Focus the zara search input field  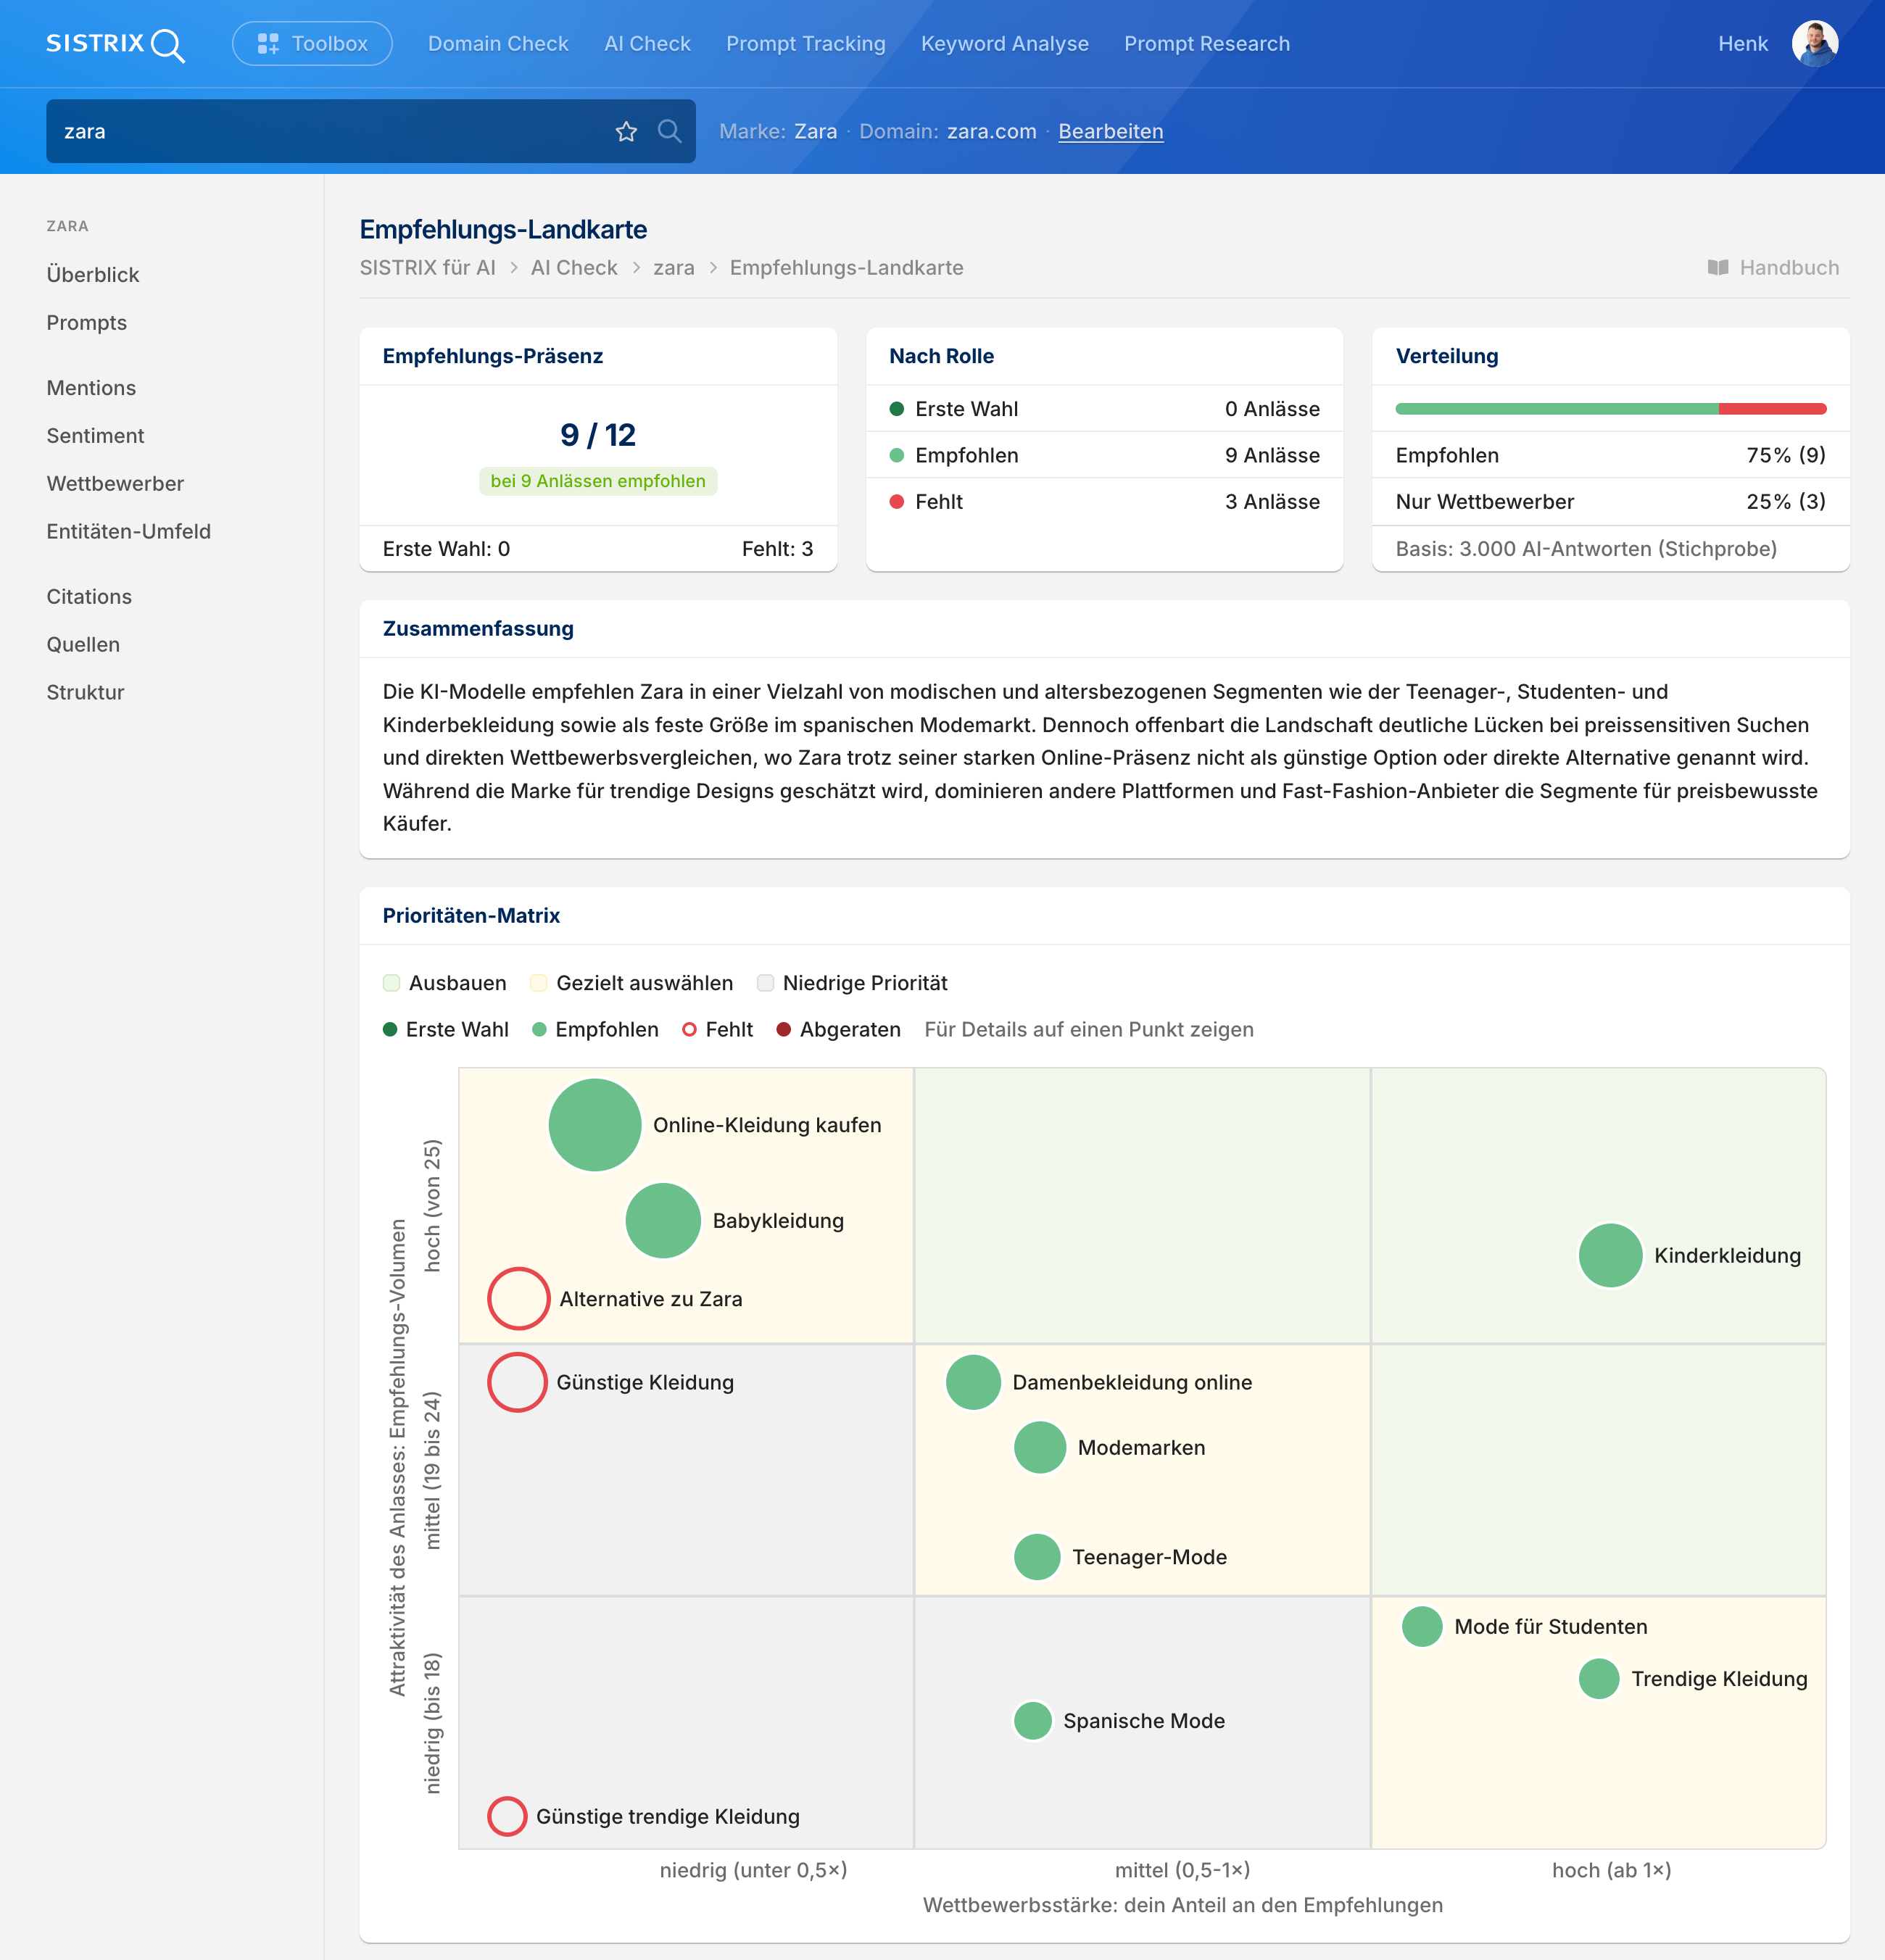click(x=330, y=131)
